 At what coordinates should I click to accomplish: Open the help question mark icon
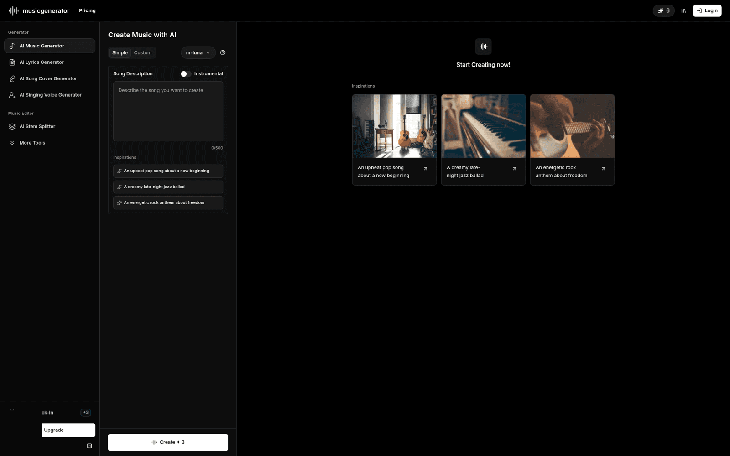(223, 52)
